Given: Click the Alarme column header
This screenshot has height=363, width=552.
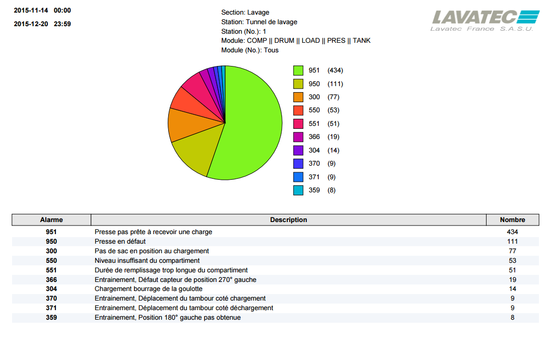Looking at the screenshot, I should (51, 220).
